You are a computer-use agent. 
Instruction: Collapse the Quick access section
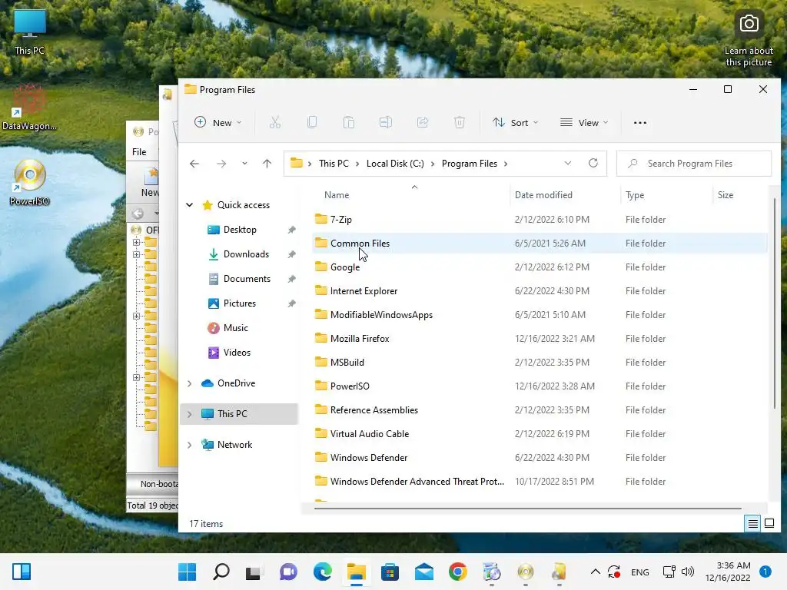point(189,204)
